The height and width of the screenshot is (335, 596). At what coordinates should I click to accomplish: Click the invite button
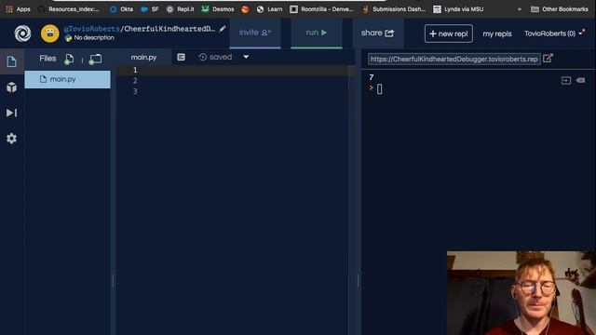click(255, 33)
